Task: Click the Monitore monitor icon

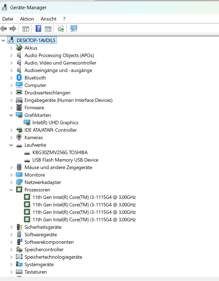Action: [19, 175]
